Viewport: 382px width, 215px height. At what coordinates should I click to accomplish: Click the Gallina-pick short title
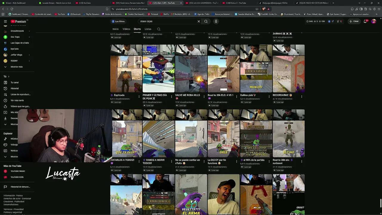248,95
